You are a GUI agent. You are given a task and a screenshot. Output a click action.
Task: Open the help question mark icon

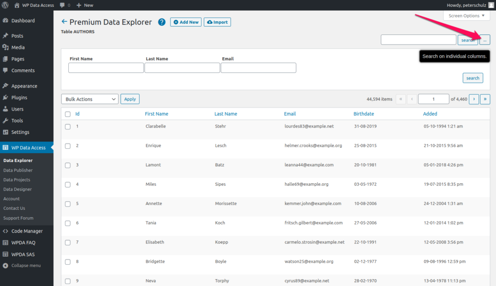[x=161, y=22]
